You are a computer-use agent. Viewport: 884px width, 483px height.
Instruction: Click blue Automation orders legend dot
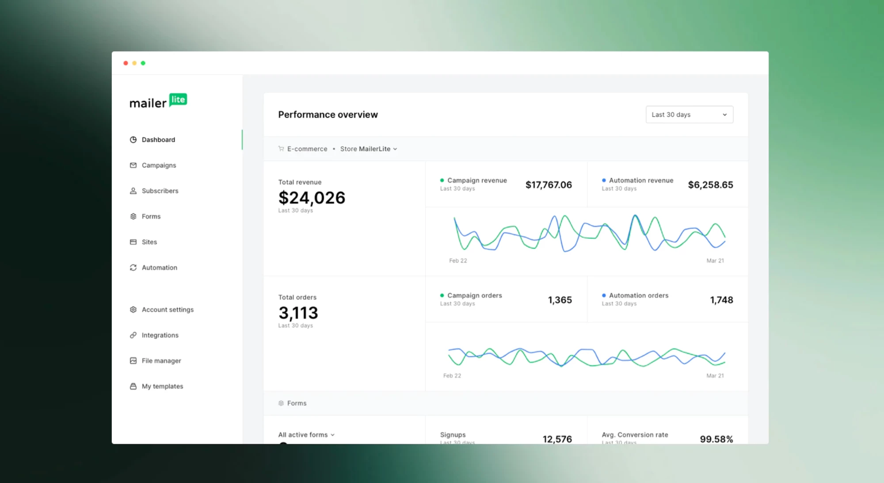coord(604,295)
